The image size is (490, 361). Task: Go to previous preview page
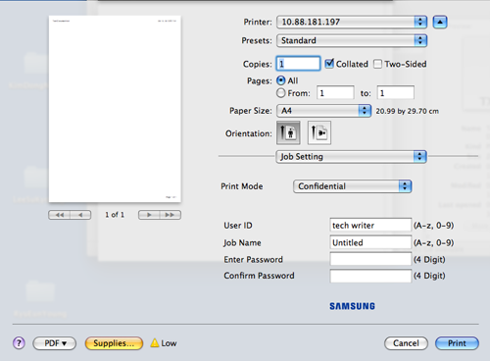click(80, 215)
